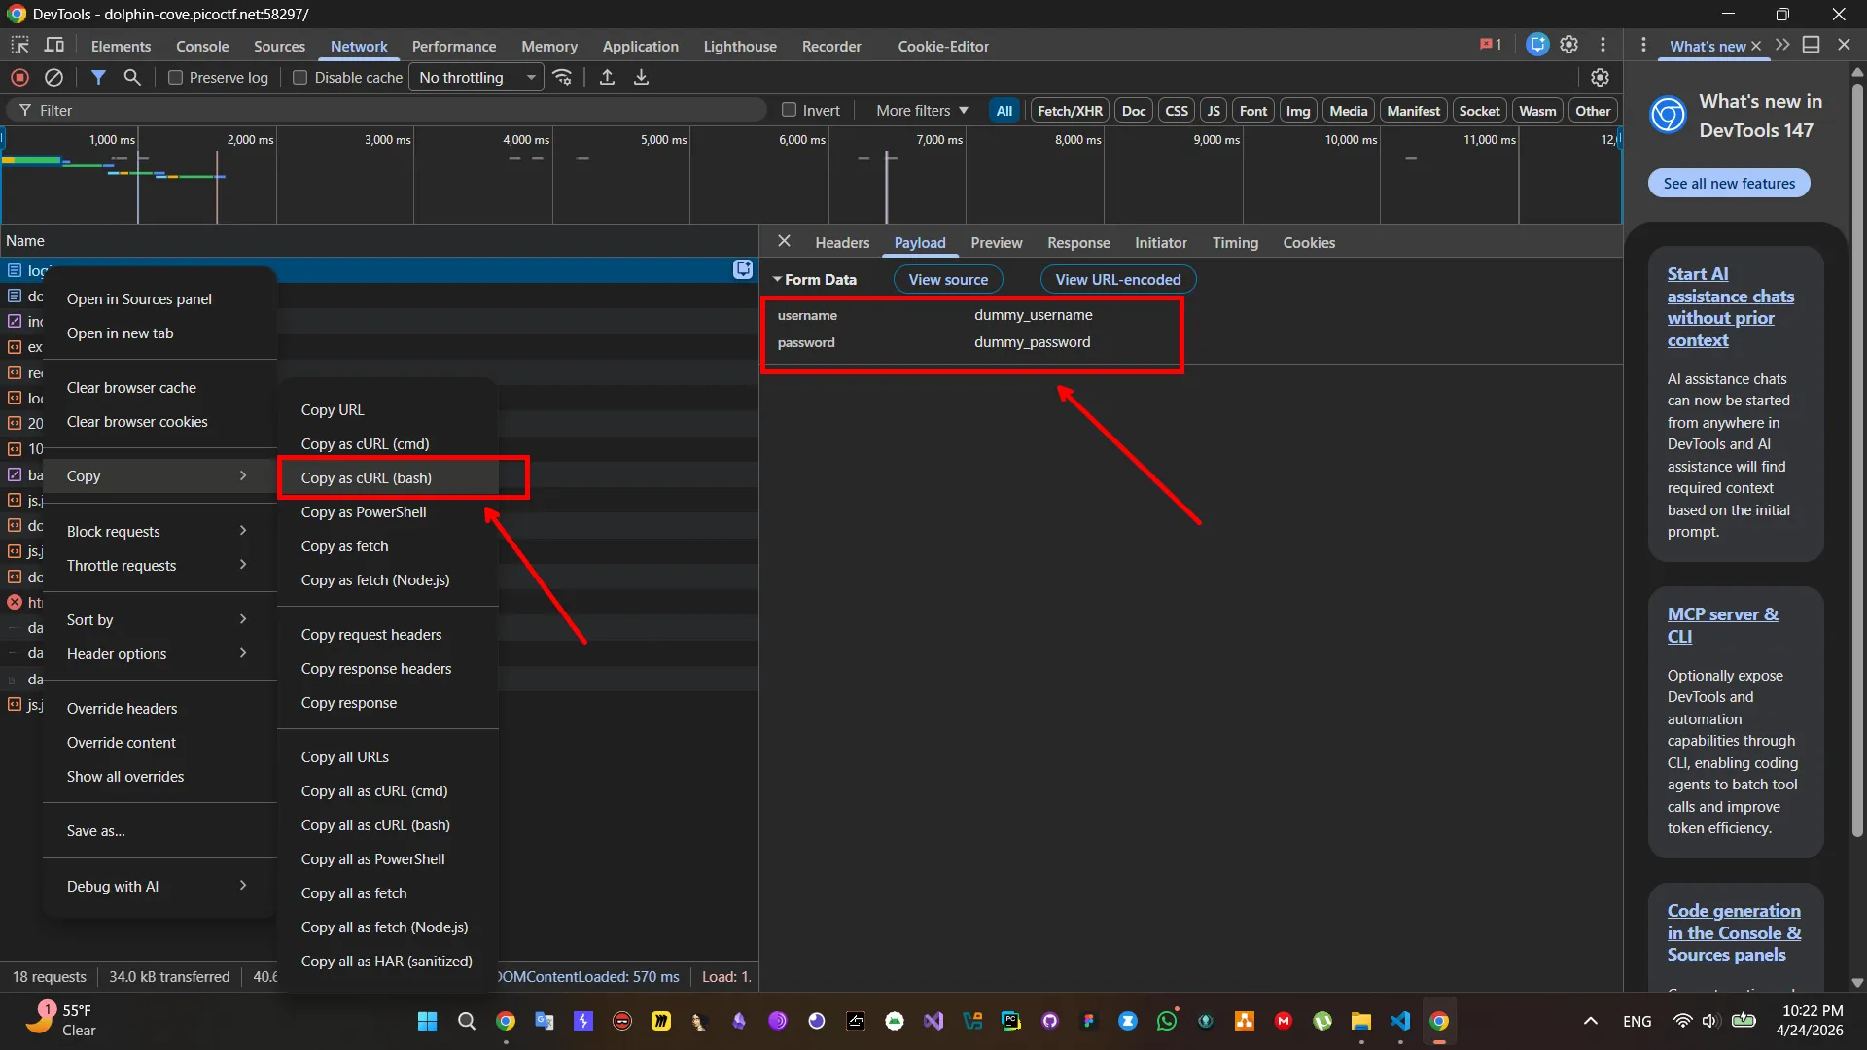Open DevTools main settings gear
Image resolution: width=1867 pixels, height=1050 pixels.
1568,45
